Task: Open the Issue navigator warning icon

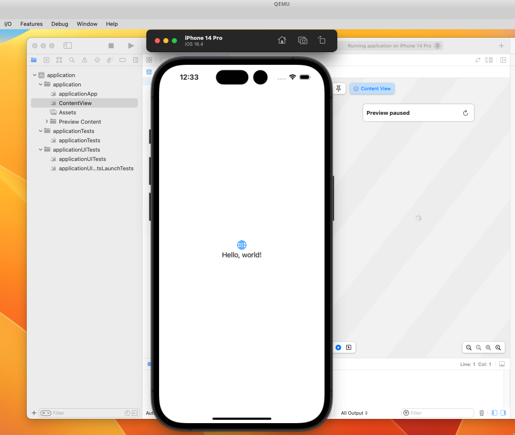Action: 85,60
